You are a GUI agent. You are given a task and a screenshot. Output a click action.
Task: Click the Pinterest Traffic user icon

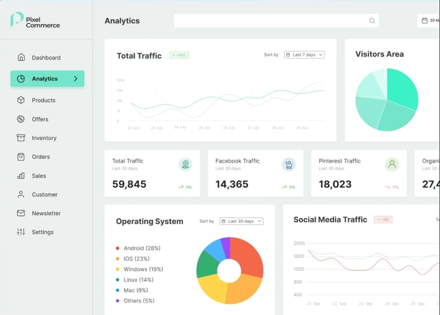click(392, 164)
